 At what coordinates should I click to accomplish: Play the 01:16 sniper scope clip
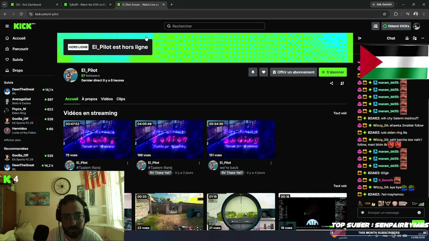[x=241, y=212]
